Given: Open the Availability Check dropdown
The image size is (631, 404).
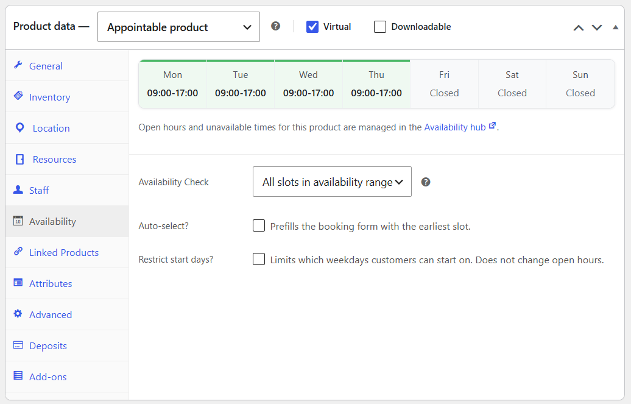Looking at the screenshot, I should tap(332, 182).
